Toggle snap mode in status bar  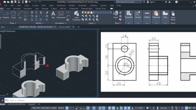coord(71,108)
